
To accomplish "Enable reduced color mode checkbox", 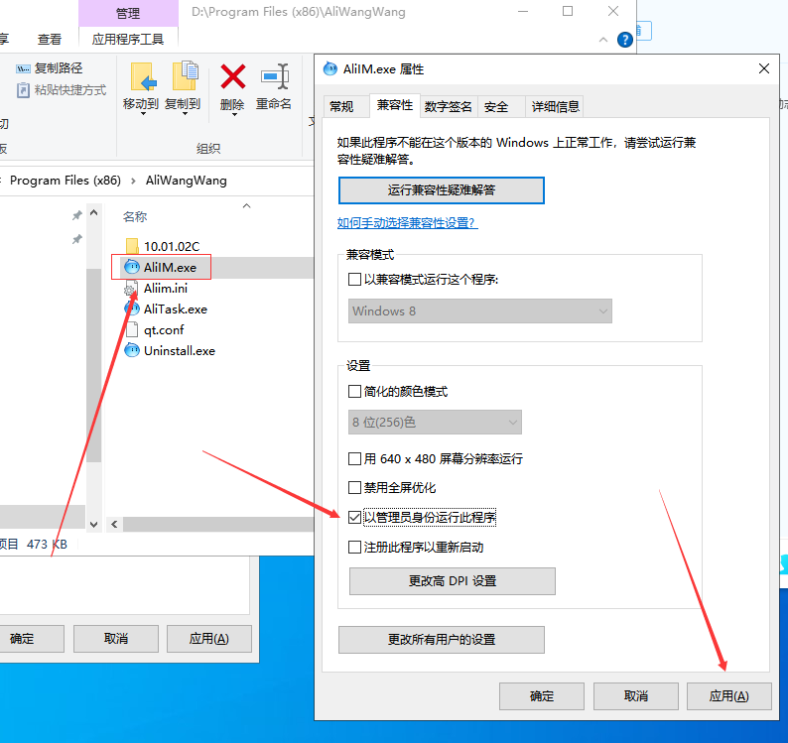I will 354,392.
